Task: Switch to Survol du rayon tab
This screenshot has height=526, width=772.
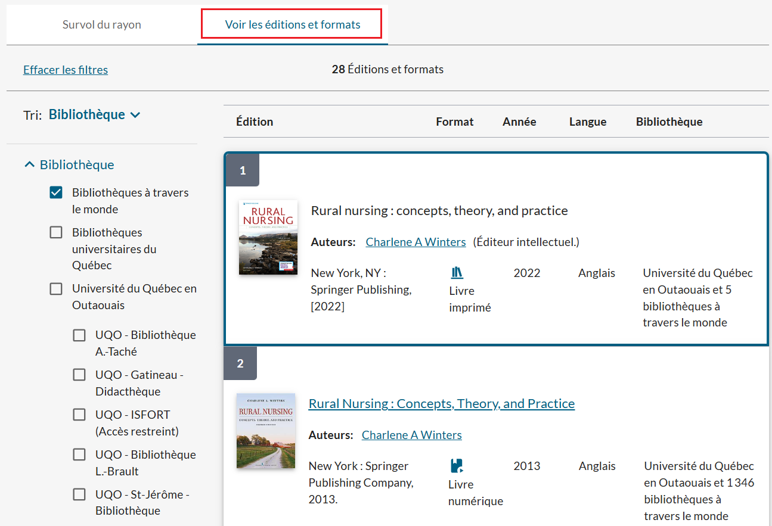Action: point(102,25)
